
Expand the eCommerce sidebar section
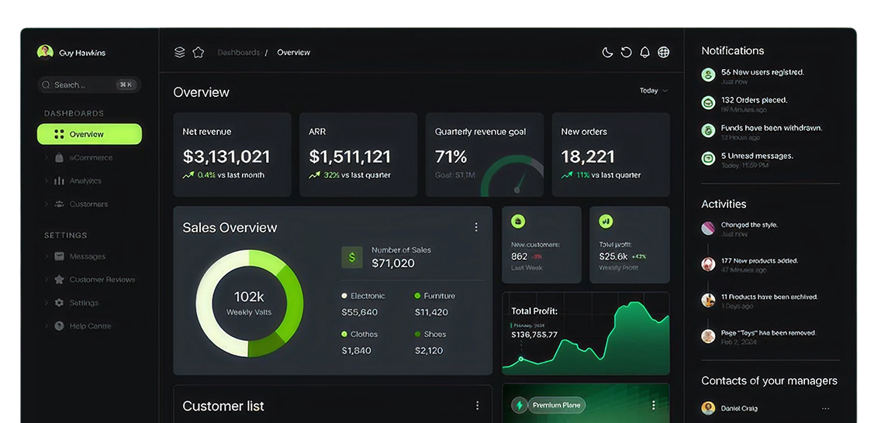(x=90, y=157)
